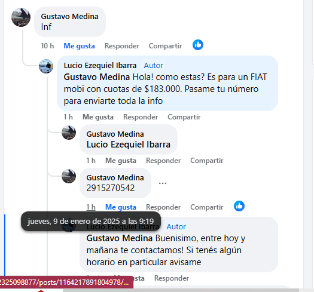Open Lucio Ezequiel Ibarra's avatar on the FIAT reply
Viewport: 314px width, 292px height.
tap(46, 66)
